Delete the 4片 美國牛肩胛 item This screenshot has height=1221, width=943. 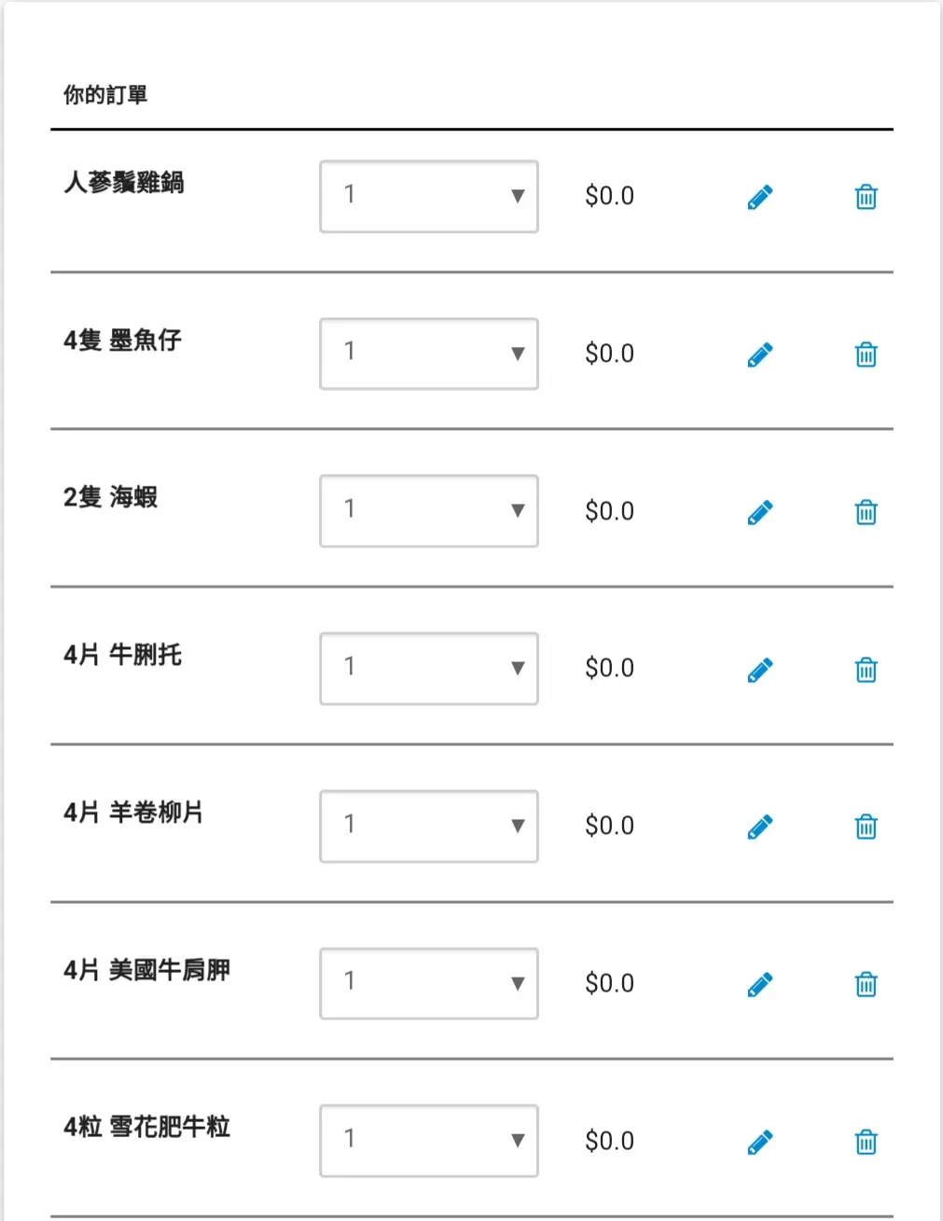click(x=866, y=985)
